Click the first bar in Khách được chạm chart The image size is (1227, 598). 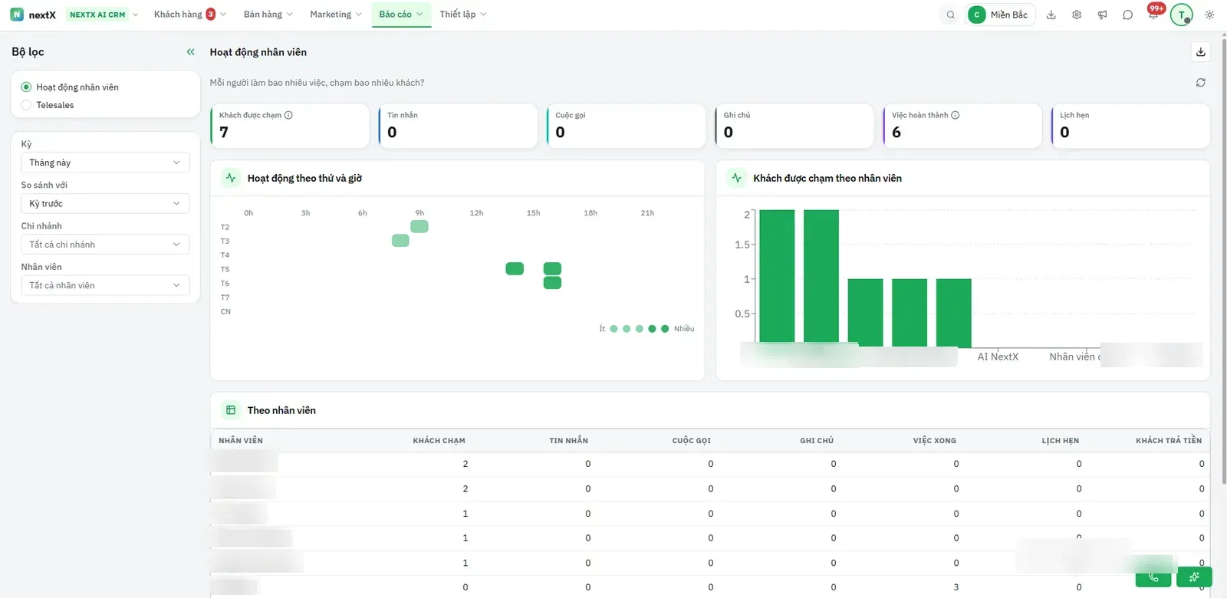(x=777, y=278)
